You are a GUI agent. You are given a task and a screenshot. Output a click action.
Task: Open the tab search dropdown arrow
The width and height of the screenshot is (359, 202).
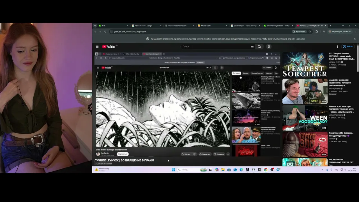(x=95, y=26)
